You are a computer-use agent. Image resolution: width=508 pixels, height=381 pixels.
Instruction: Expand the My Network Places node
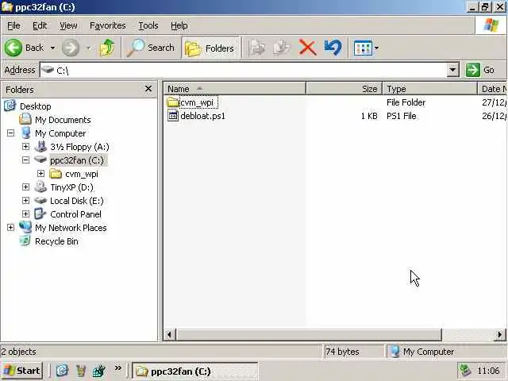(10, 228)
